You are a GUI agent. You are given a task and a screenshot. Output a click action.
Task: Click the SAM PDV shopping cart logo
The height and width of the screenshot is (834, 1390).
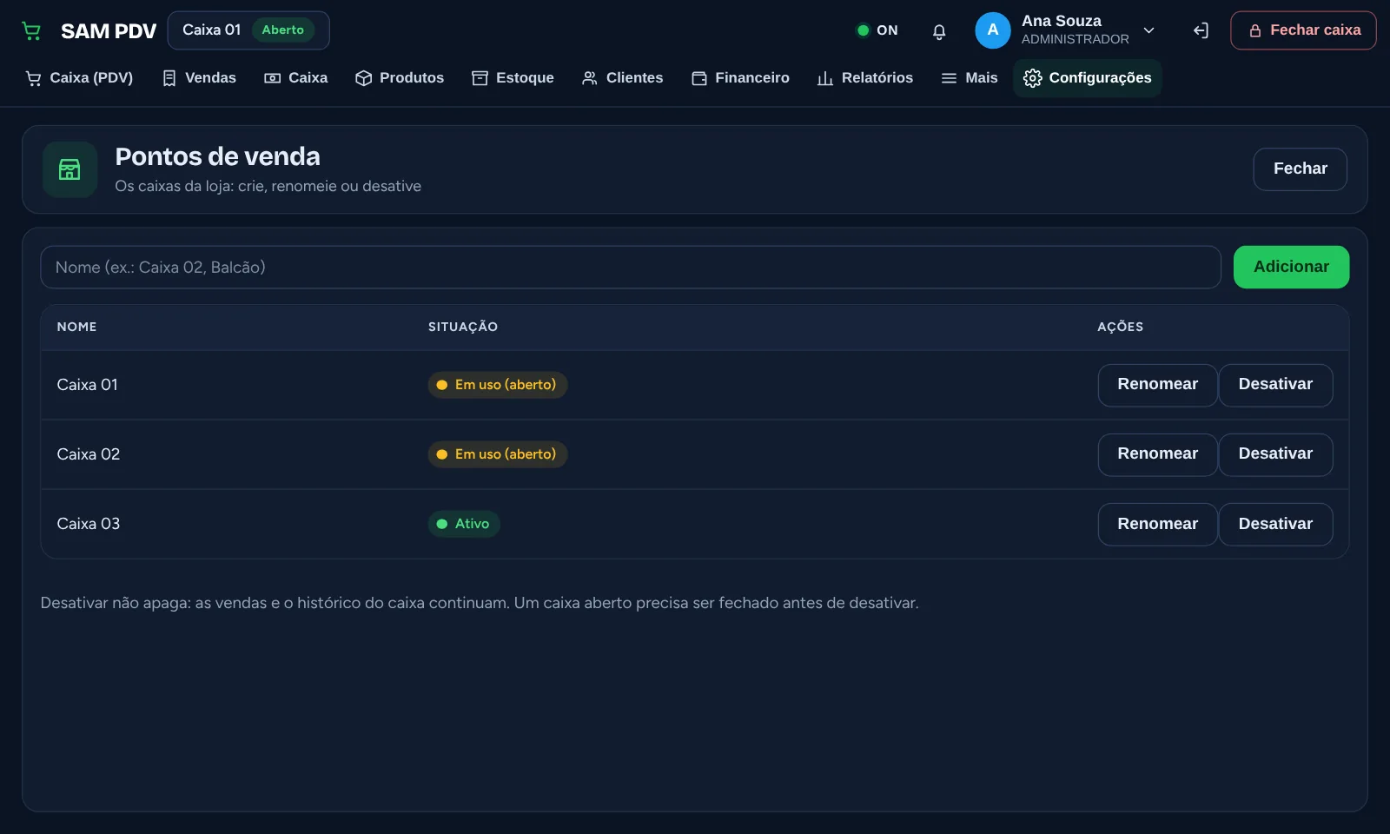pos(31,31)
